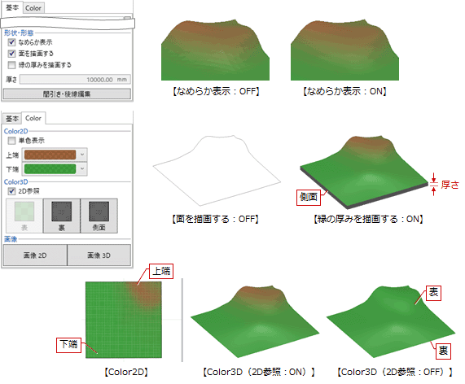Switch to the 基本 tab in Color panel
Viewport: 465px width, 384px height.
12,119
